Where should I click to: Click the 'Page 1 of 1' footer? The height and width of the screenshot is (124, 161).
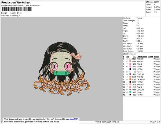[155, 122]
